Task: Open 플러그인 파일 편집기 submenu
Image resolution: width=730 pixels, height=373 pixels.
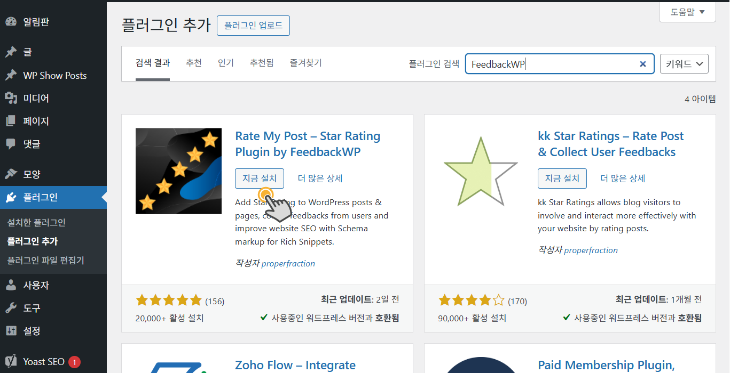Action: point(45,261)
